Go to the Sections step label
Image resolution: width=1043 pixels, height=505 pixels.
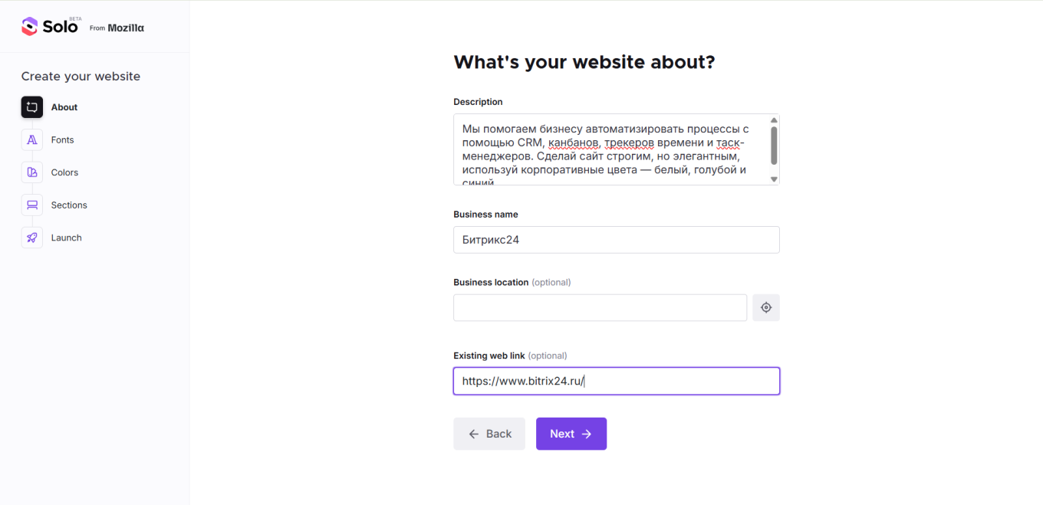[x=69, y=205]
